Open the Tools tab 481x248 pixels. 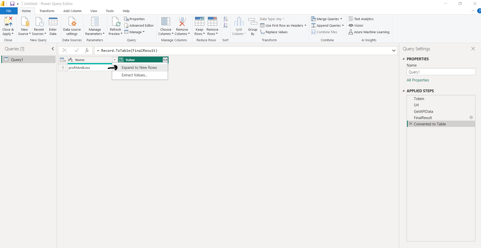110,11
